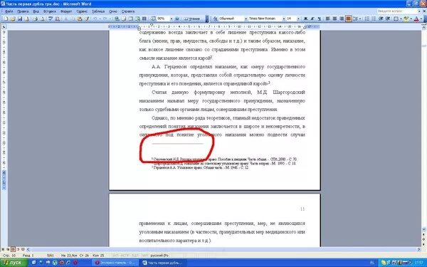This screenshot has height=267, width=427.
Task: Insert an Excel worksheet from toolbar
Action: [137, 19]
